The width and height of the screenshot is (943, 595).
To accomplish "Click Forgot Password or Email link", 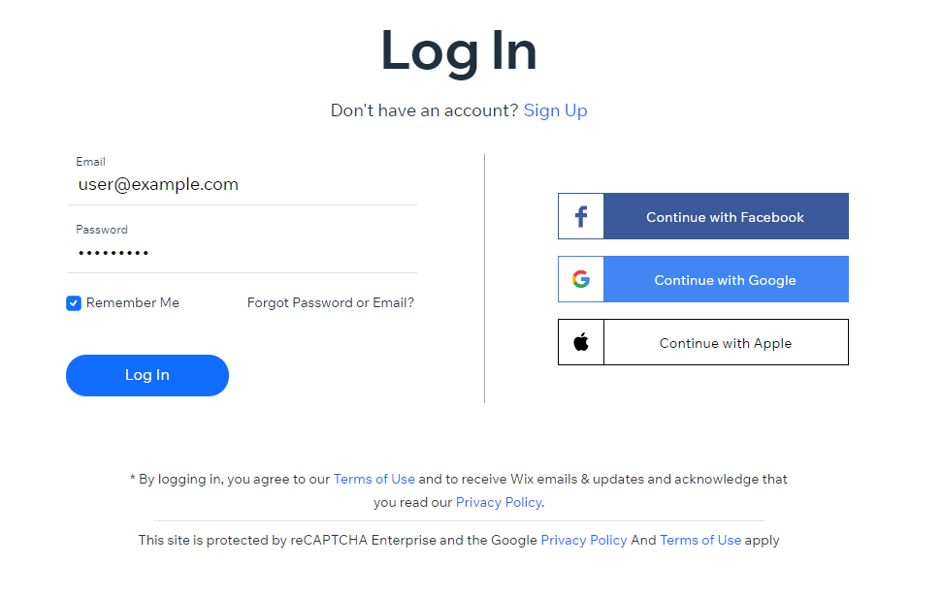I will point(330,302).
